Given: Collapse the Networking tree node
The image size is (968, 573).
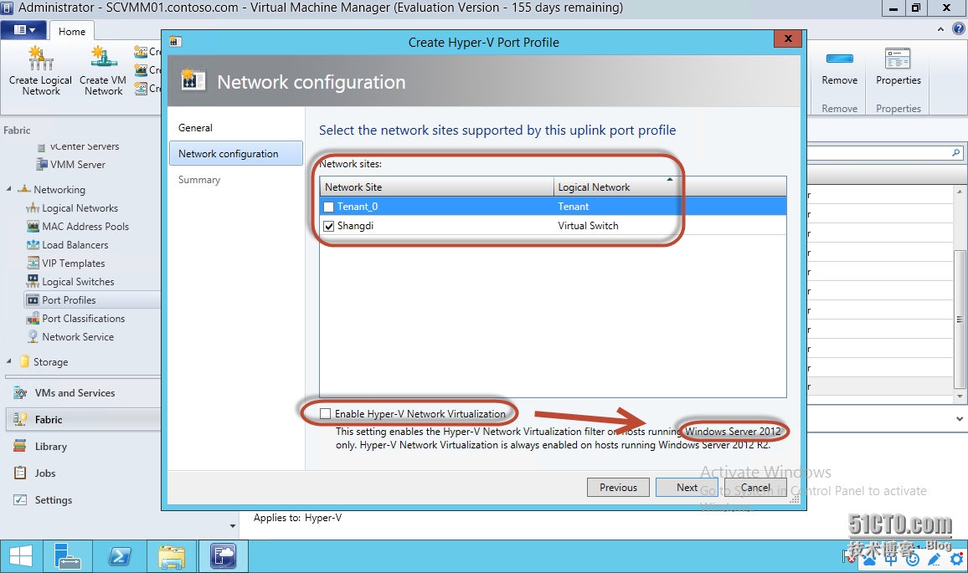Looking at the screenshot, I should point(8,189).
